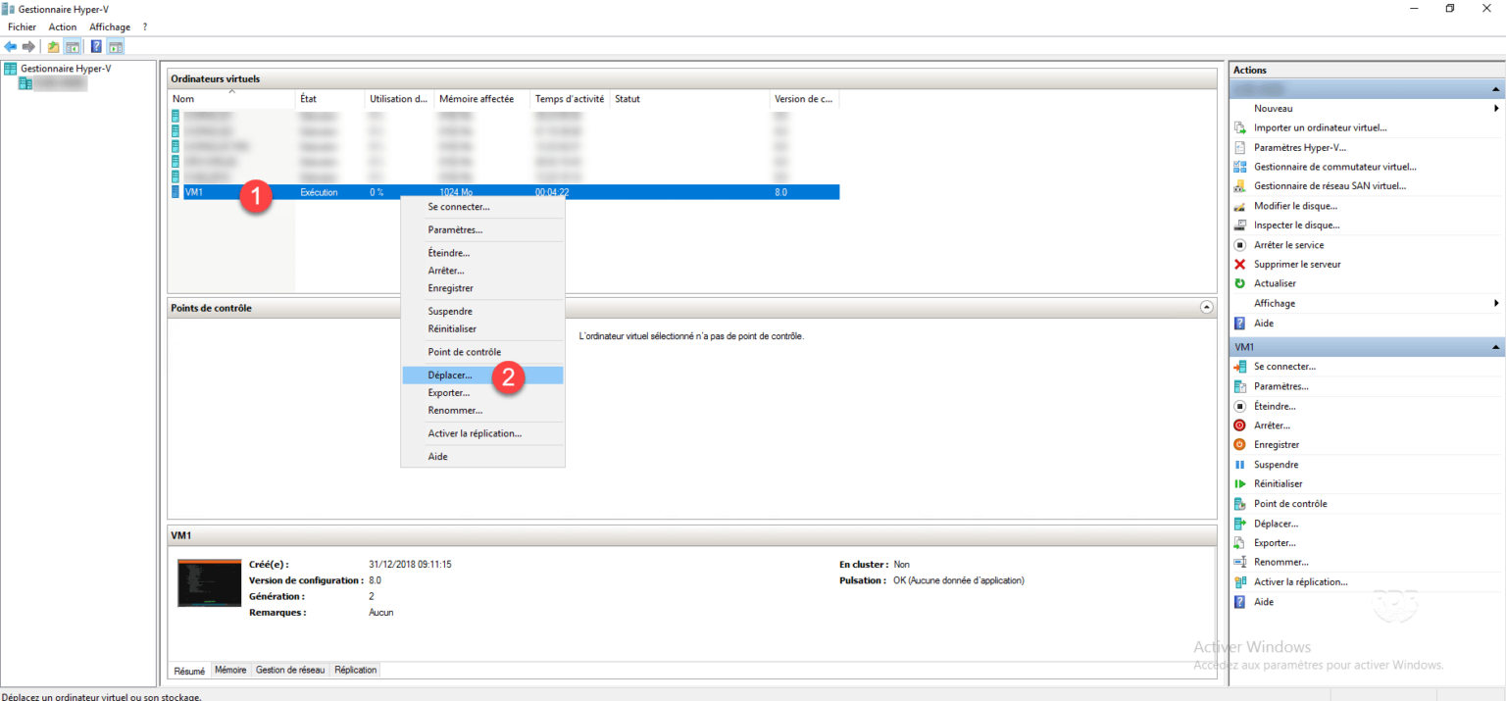Screen dimensions: 1506x701
Task: Click the blue Help question mark toolbar icon
Action: click(x=97, y=46)
